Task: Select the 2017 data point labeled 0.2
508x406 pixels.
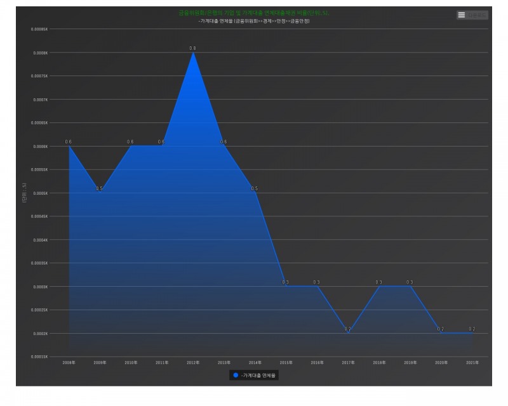Action: point(347,333)
